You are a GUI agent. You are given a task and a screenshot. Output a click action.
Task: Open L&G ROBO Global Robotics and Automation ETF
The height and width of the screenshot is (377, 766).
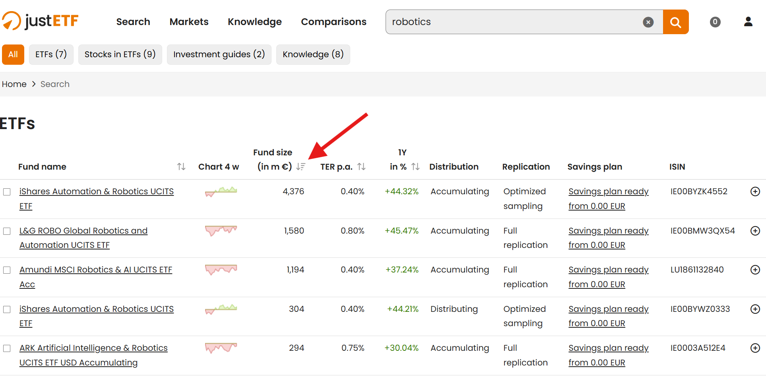tap(83, 238)
